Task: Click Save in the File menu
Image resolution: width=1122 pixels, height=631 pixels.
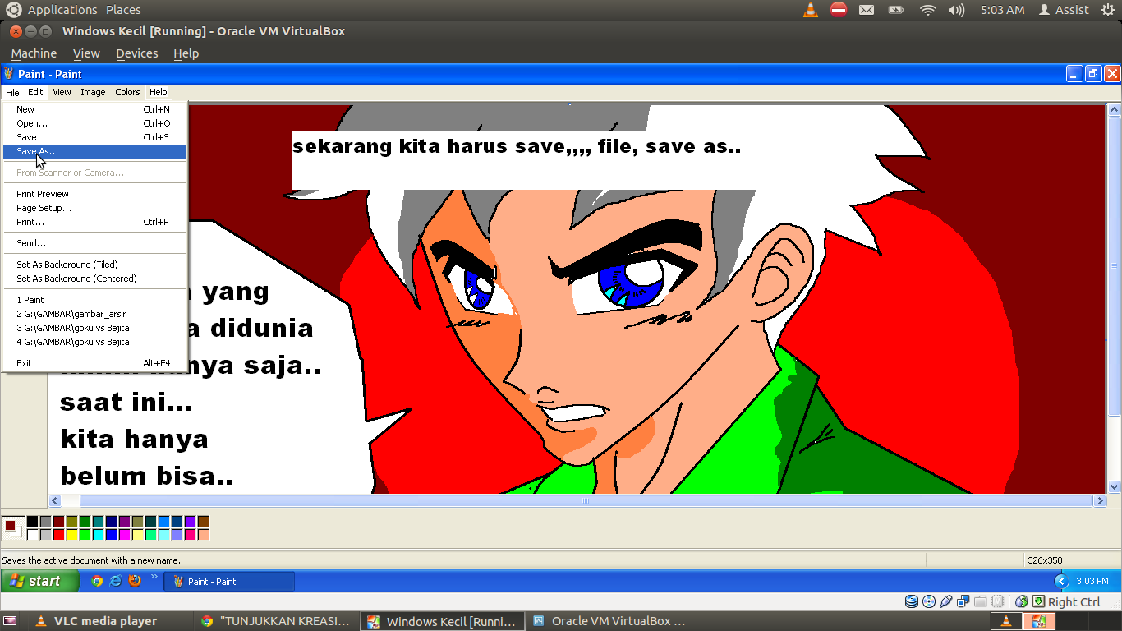Action: (x=94, y=137)
